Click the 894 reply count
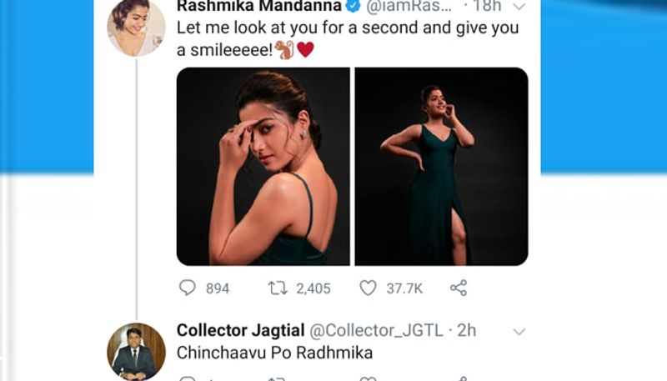 tap(218, 288)
